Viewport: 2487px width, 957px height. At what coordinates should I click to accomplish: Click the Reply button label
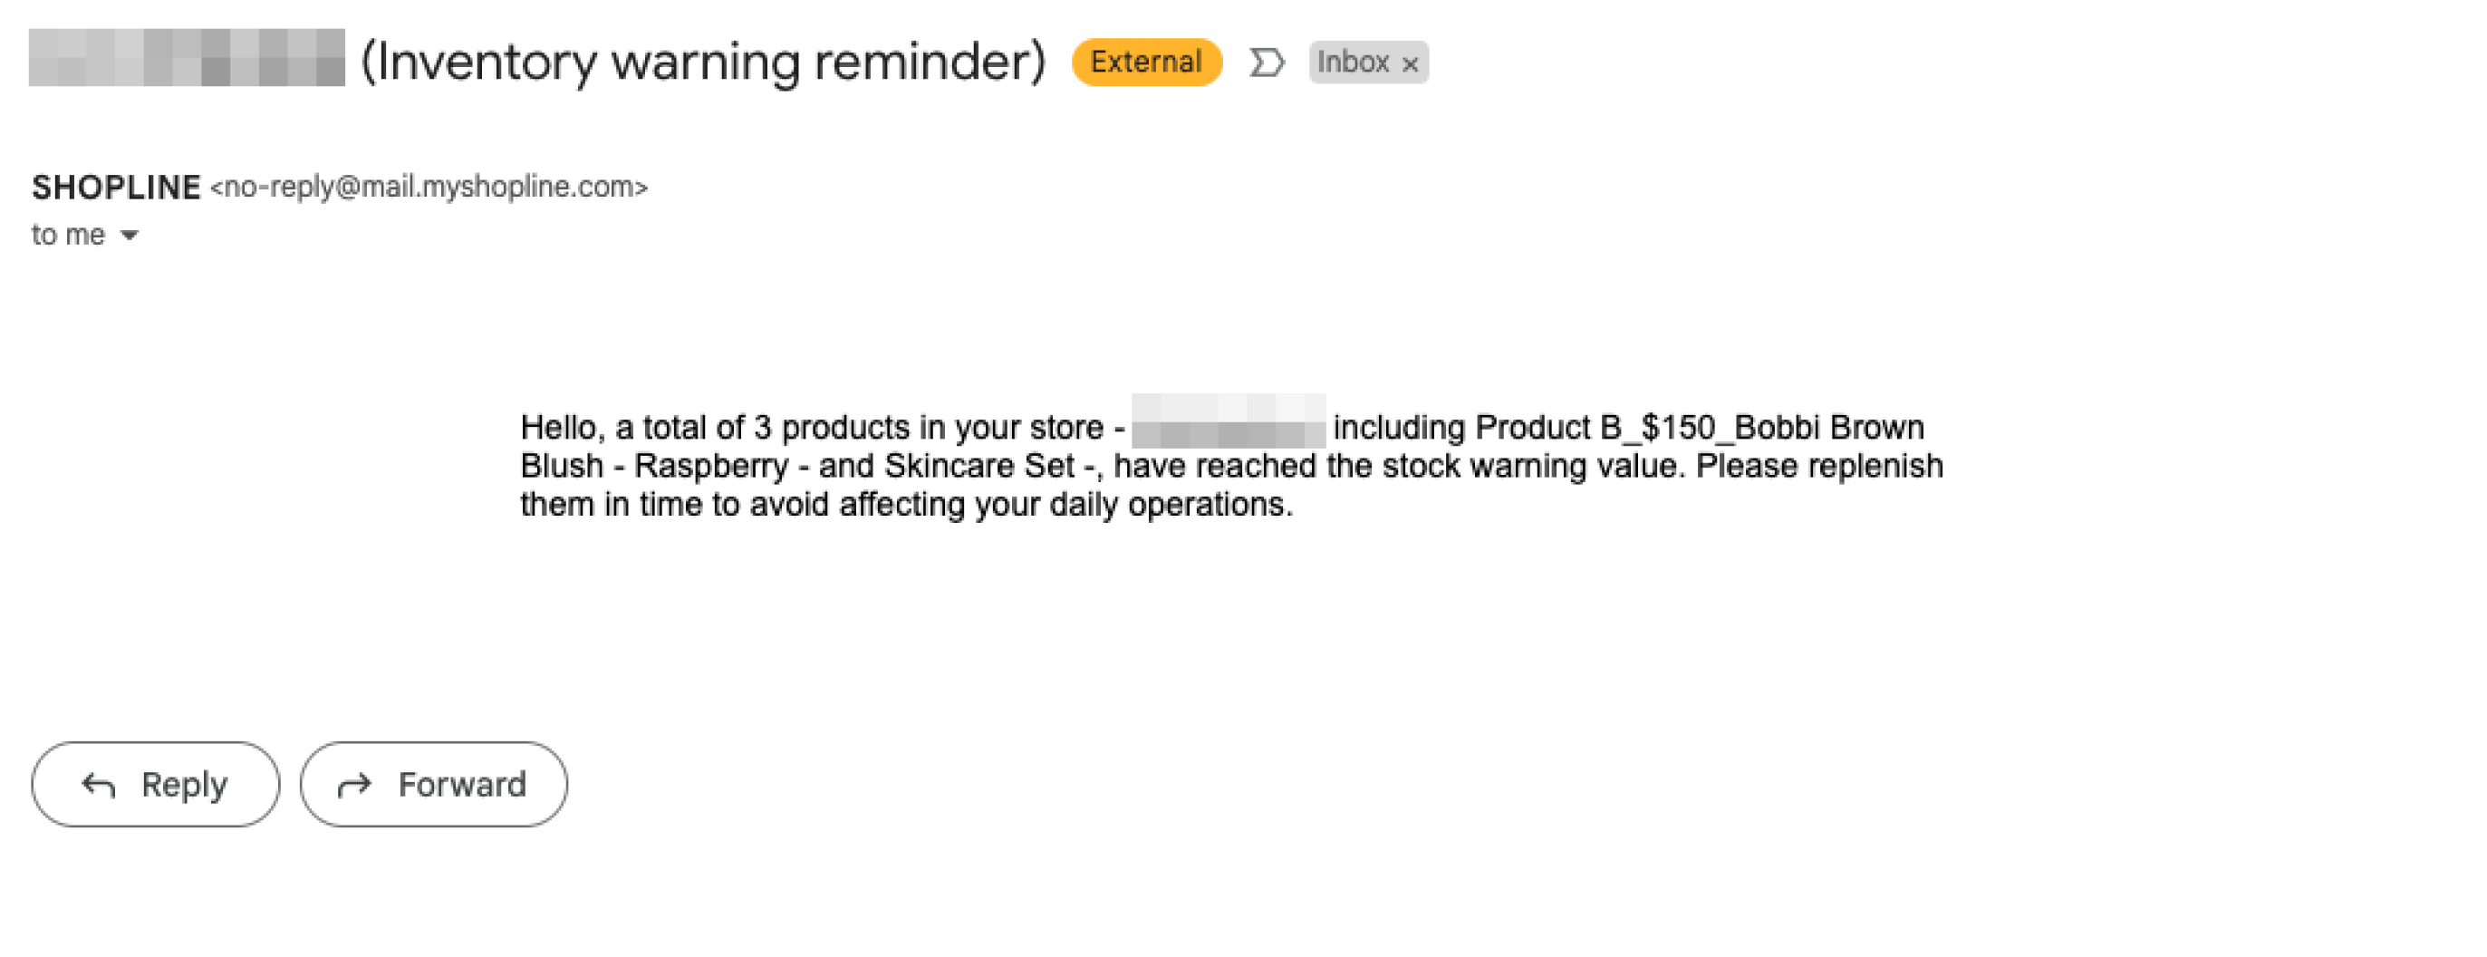click(183, 785)
